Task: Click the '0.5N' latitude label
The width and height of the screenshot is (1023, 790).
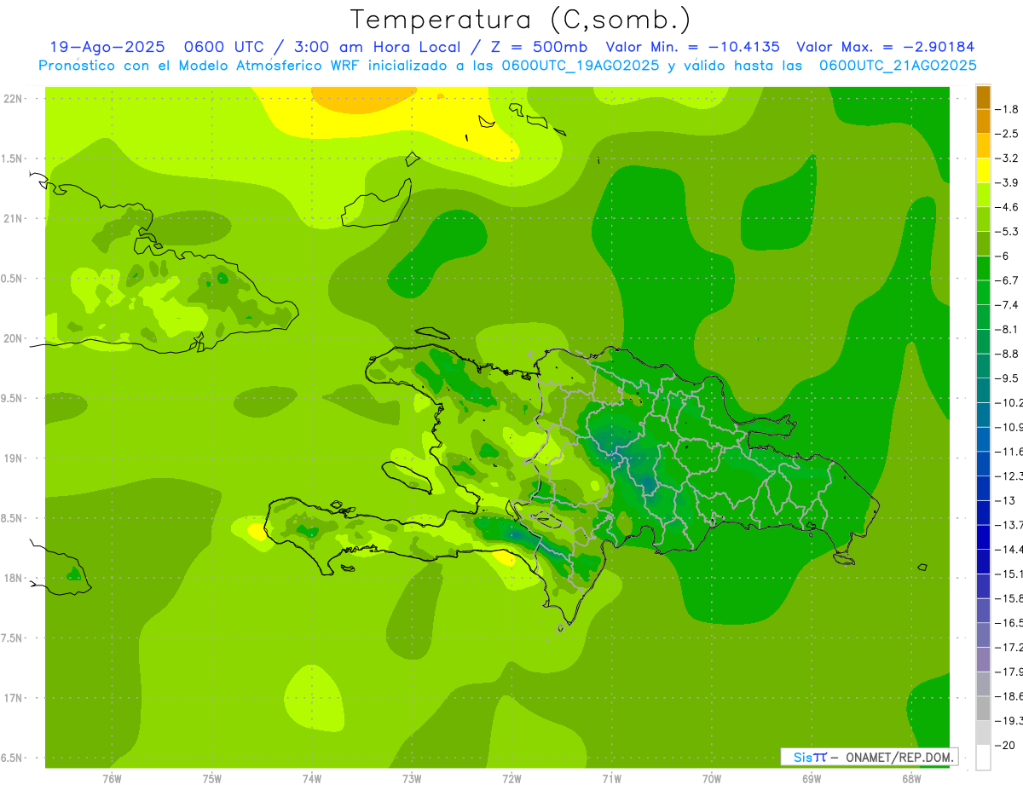Action: coord(13,279)
